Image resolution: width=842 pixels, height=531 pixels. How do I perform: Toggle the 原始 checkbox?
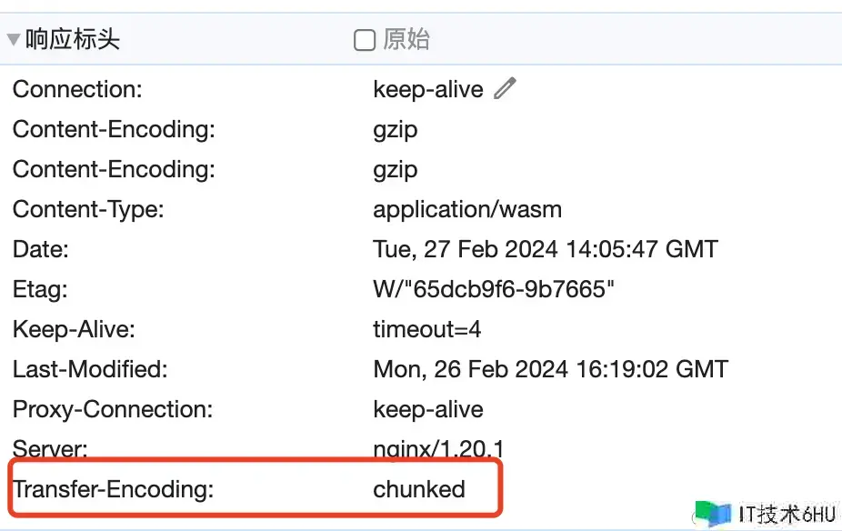pos(364,40)
